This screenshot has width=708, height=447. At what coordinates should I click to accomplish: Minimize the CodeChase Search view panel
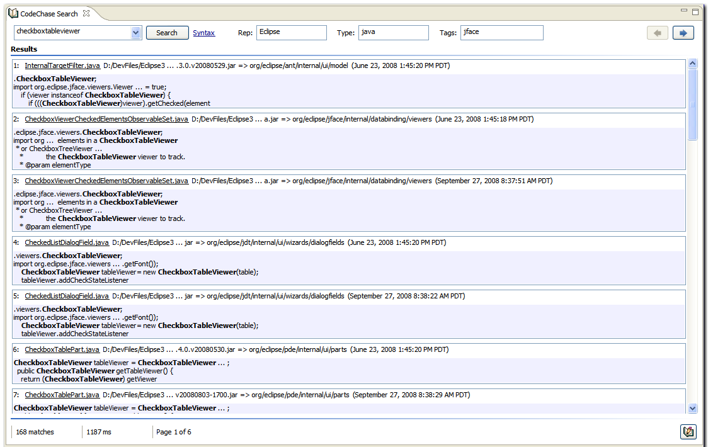point(684,10)
